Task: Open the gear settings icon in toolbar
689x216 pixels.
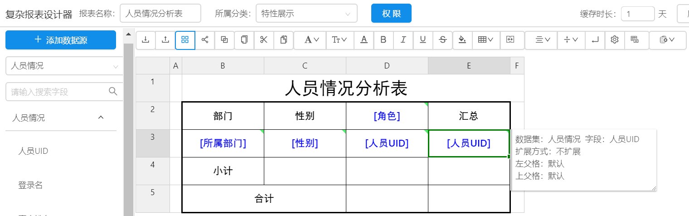Action: click(x=615, y=40)
